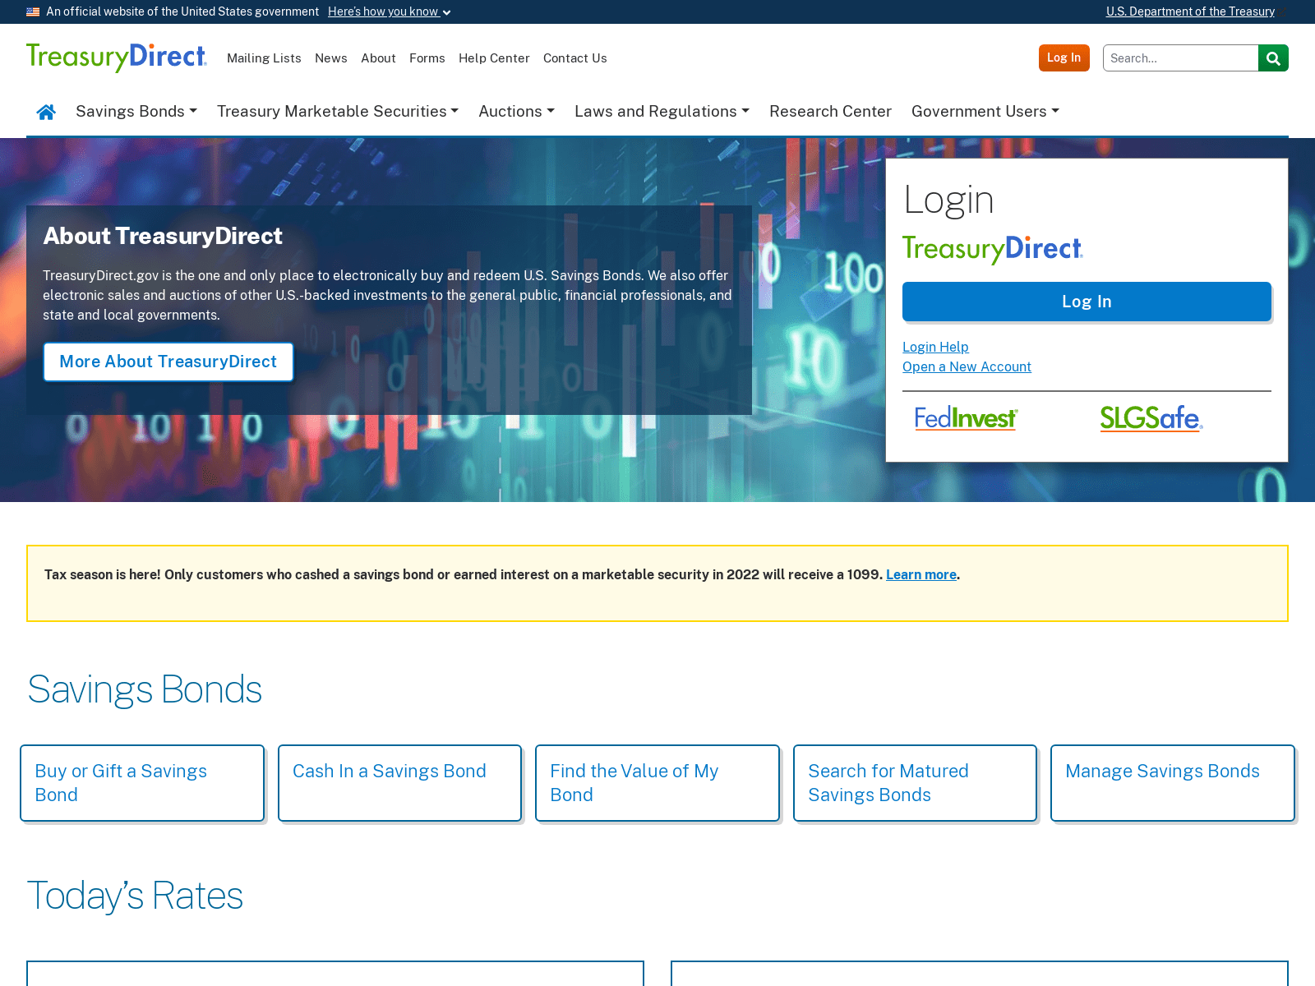The width and height of the screenshot is (1315, 986).
Task: Open the SLGSafe logo link
Action: point(1151,418)
